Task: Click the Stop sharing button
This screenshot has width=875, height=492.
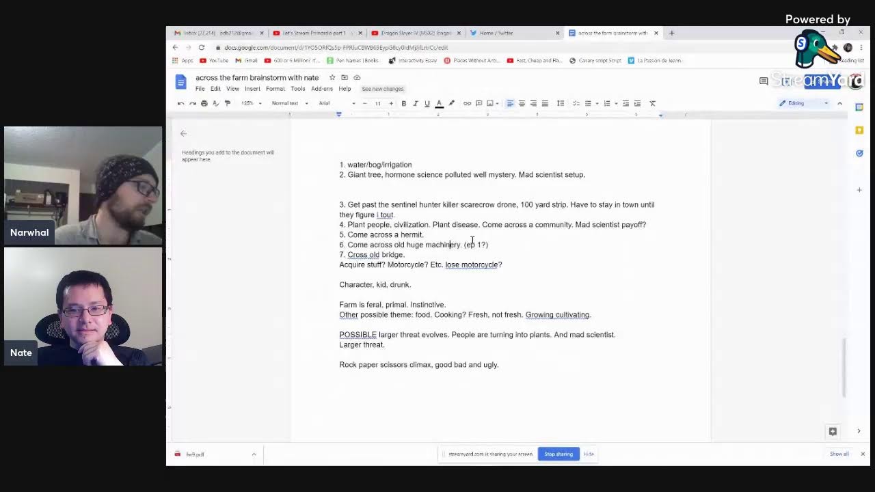Action: pyautogui.click(x=558, y=454)
